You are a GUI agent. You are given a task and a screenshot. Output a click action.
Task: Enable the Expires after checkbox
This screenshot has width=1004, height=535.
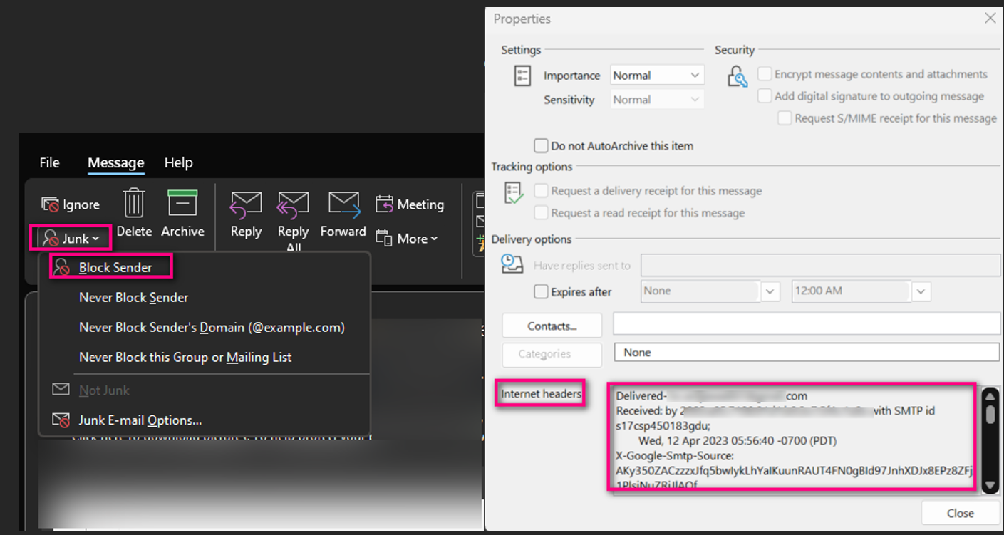[541, 291]
